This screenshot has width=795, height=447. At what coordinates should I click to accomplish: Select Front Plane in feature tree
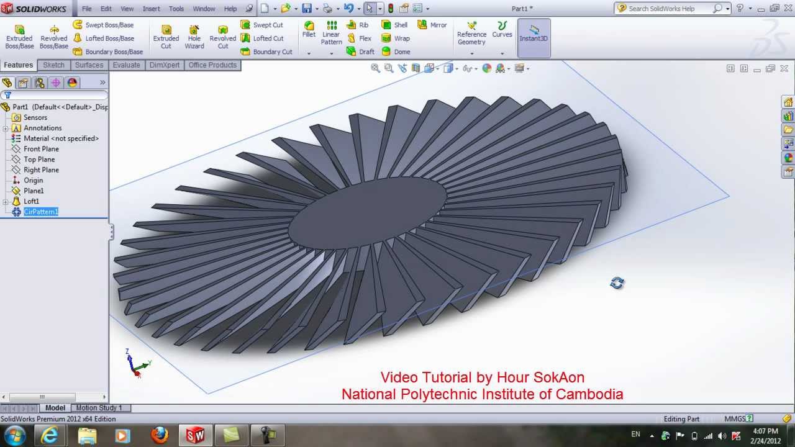[x=41, y=149]
